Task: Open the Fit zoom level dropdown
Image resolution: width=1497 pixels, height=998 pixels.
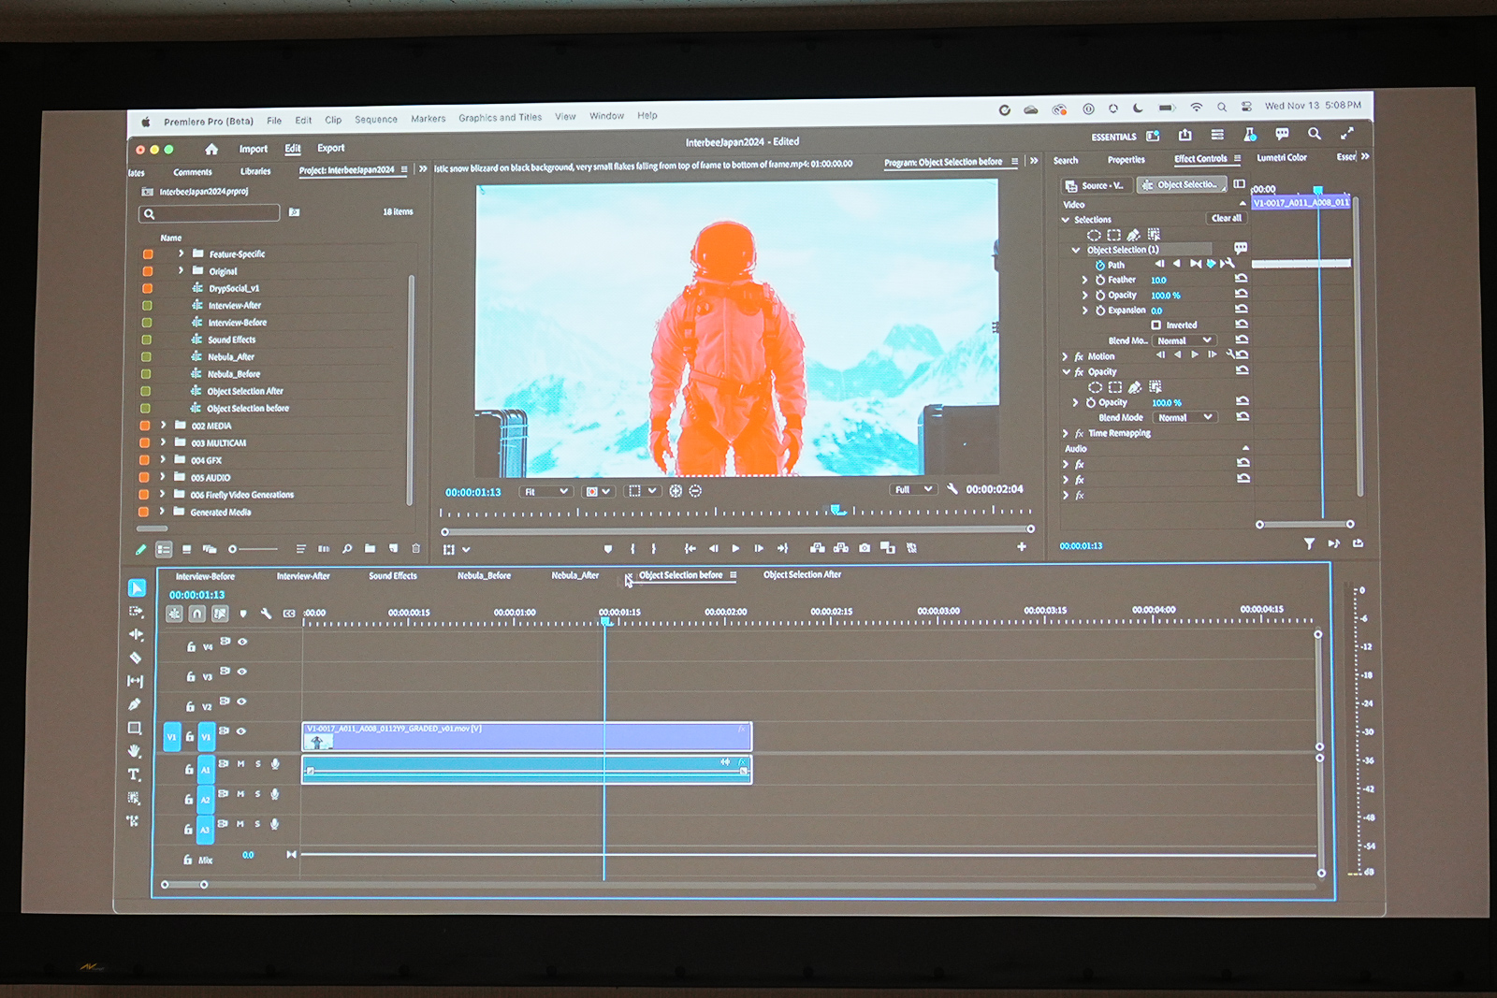Action: pyautogui.click(x=545, y=491)
